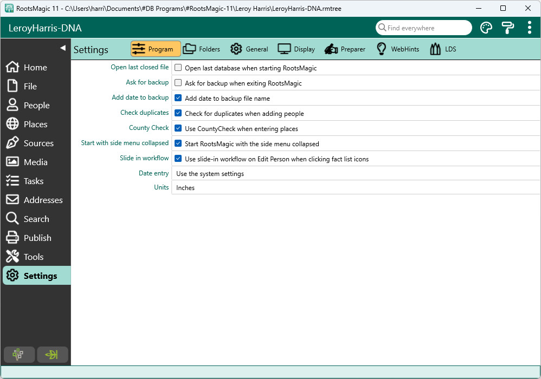
Task: Uncheck Check for duplicates when adding people
Action: pyautogui.click(x=178, y=113)
